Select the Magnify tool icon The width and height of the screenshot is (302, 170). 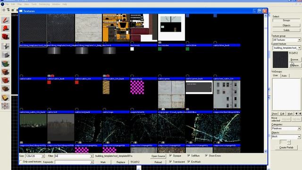click(x=5, y=28)
